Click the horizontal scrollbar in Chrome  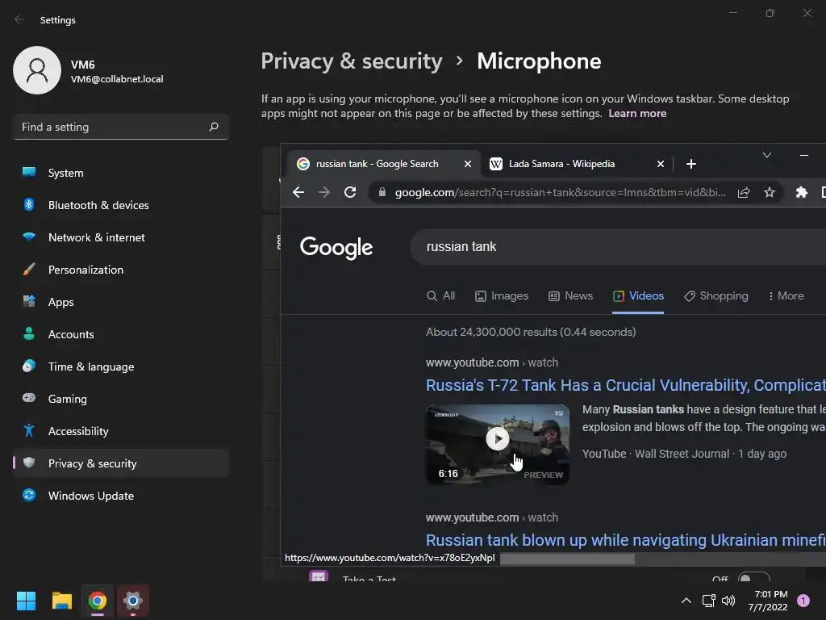(567, 559)
